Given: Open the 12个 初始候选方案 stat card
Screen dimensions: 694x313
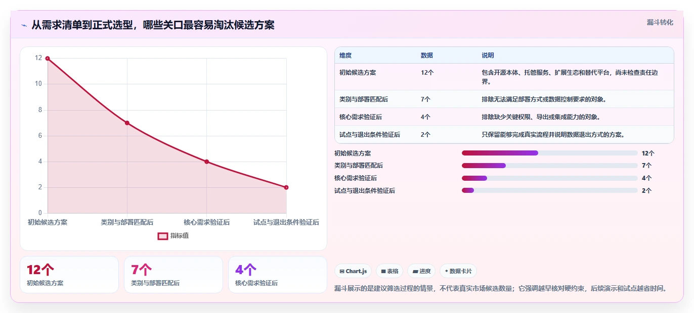Looking at the screenshot, I should tap(69, 275).
